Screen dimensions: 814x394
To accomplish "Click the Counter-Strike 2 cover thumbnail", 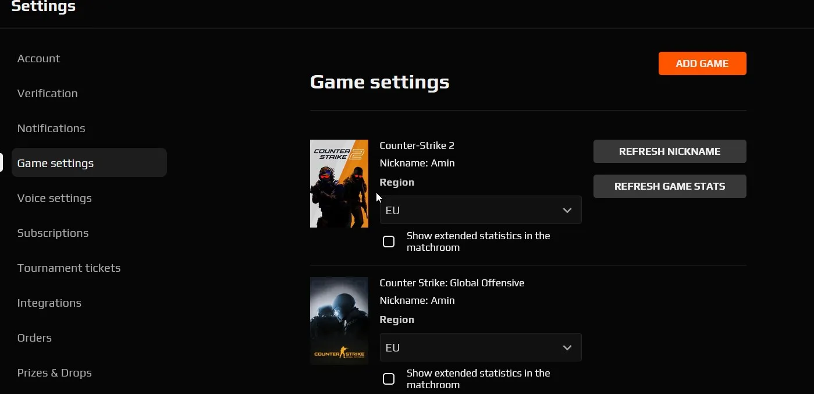I will [x=339, y=183].
